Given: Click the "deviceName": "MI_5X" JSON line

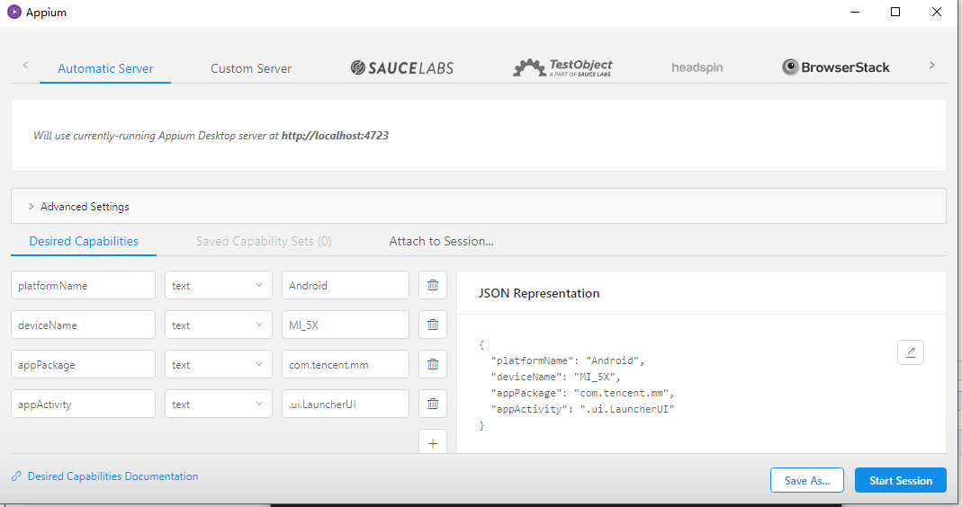Looking at the screenshot, I should [x=556, y=377].
